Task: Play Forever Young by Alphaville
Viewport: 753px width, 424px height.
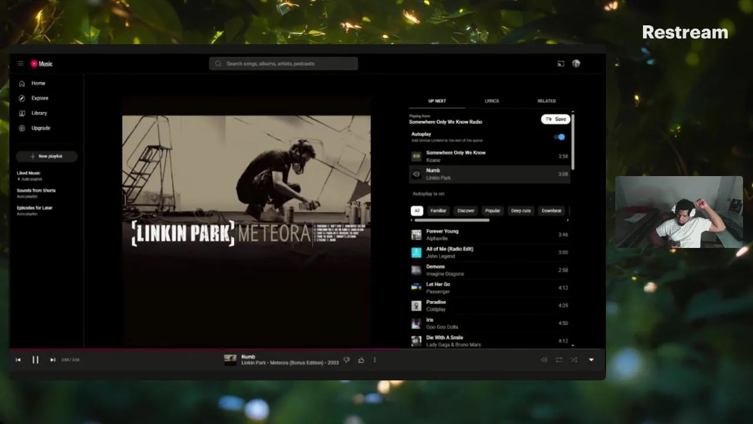Action: pyautogui.click(x=489, y=235)
